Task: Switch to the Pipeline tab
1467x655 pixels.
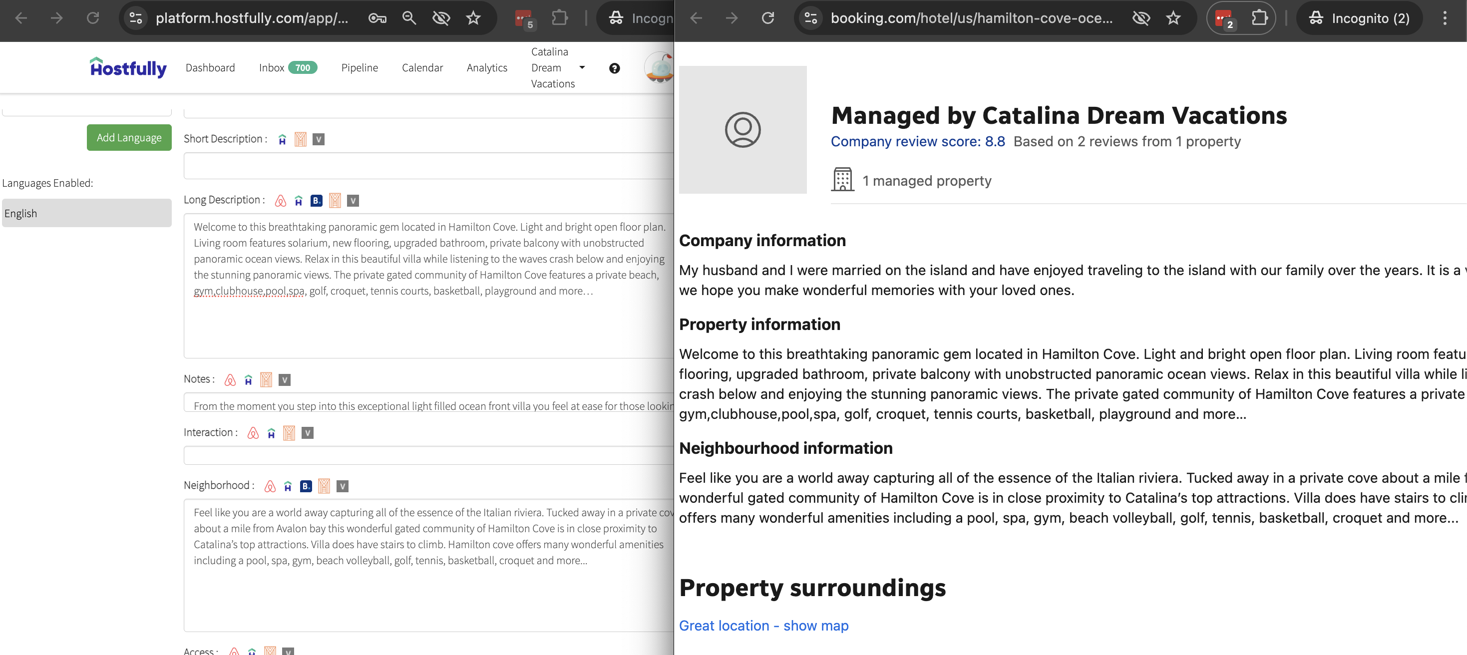Action: [360, 68]
